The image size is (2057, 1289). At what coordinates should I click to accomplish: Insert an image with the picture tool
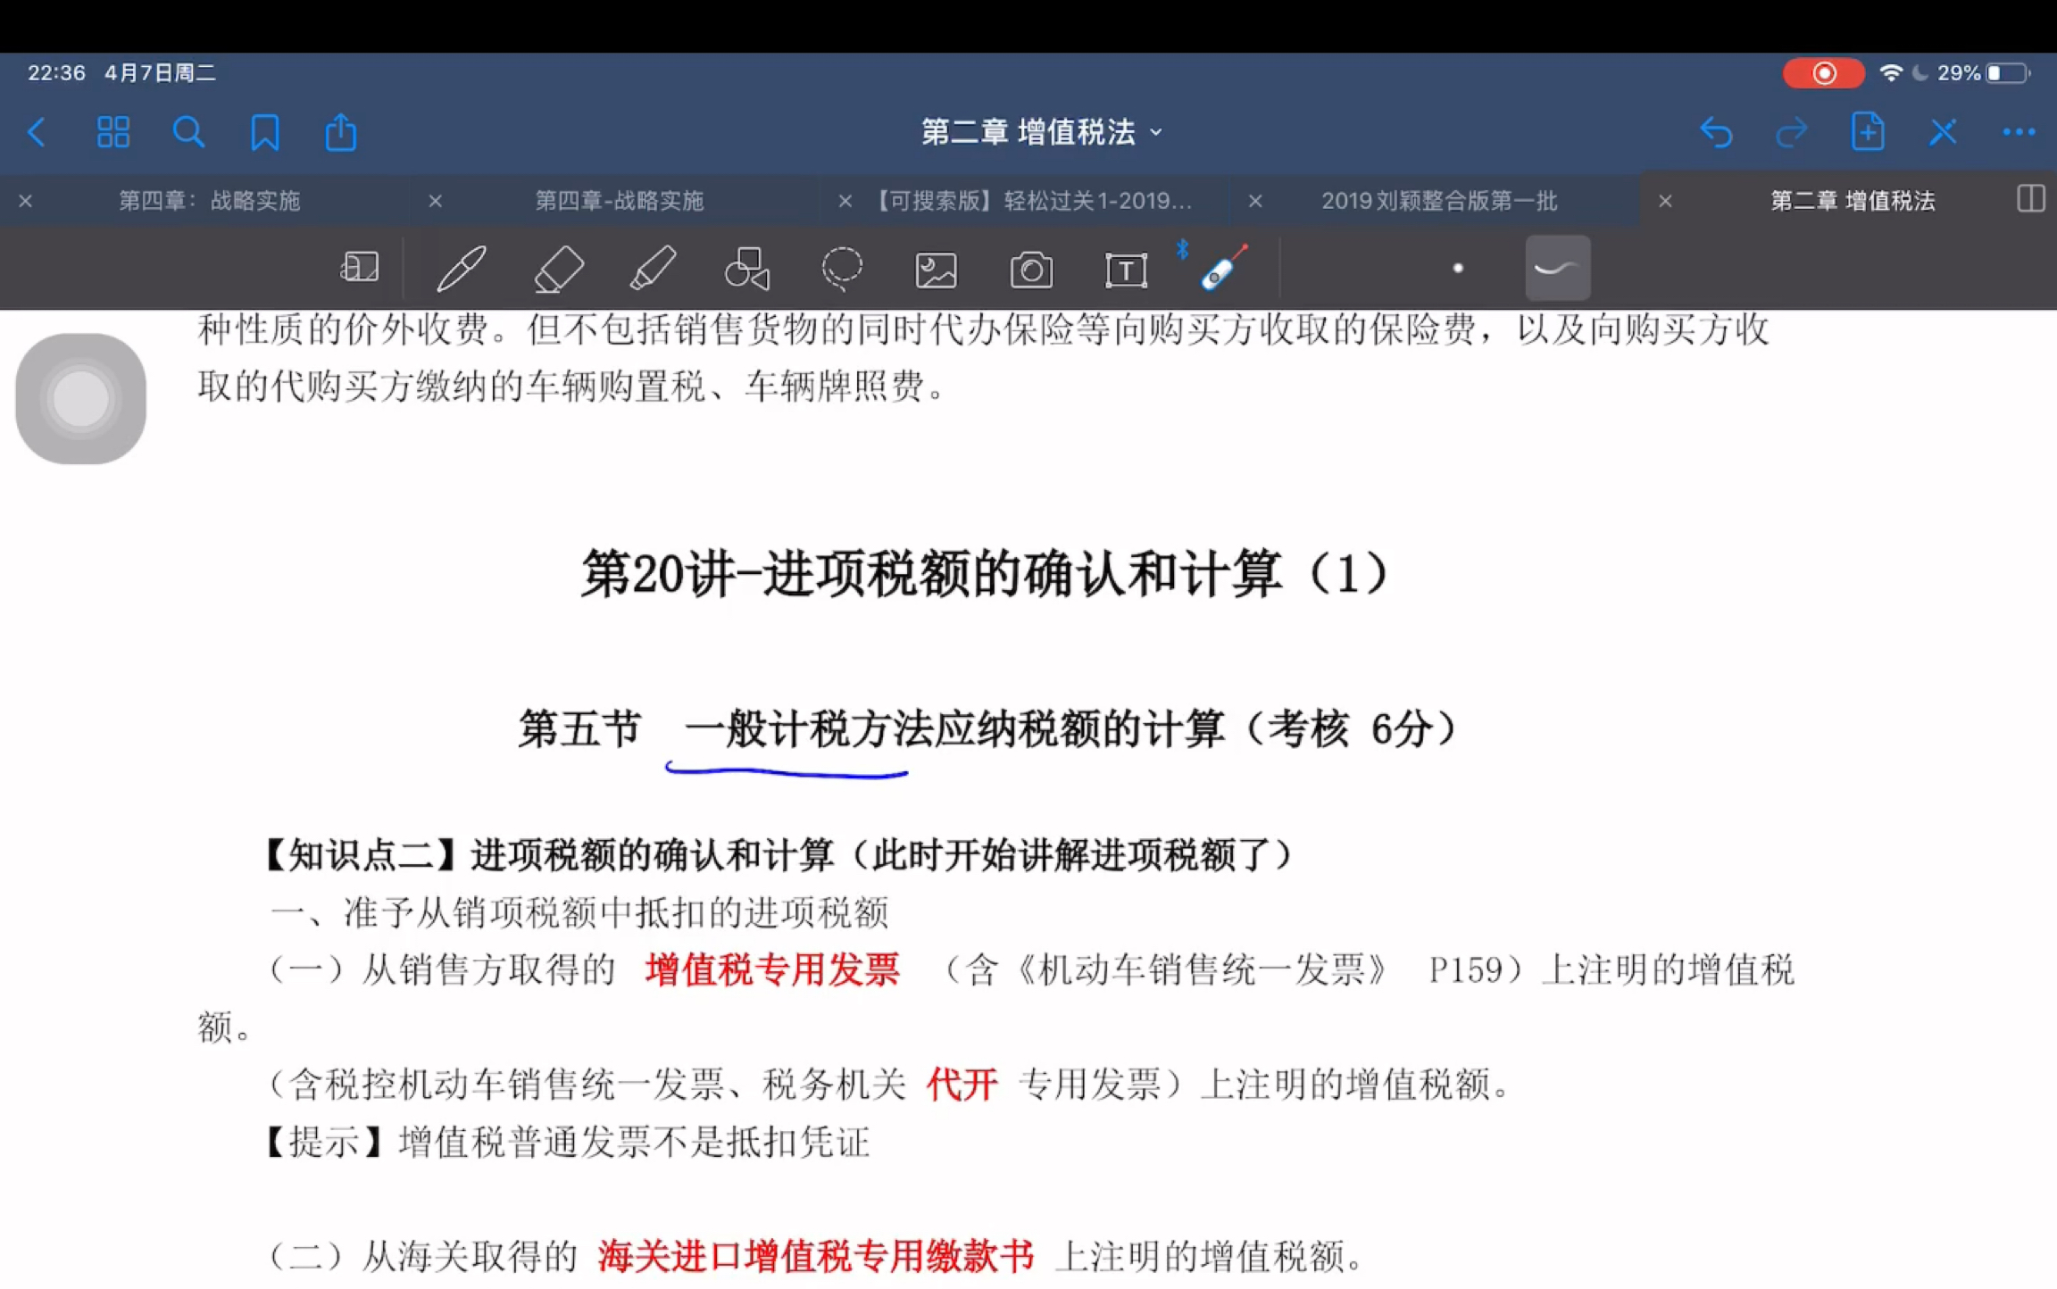(x=937, y=270)
